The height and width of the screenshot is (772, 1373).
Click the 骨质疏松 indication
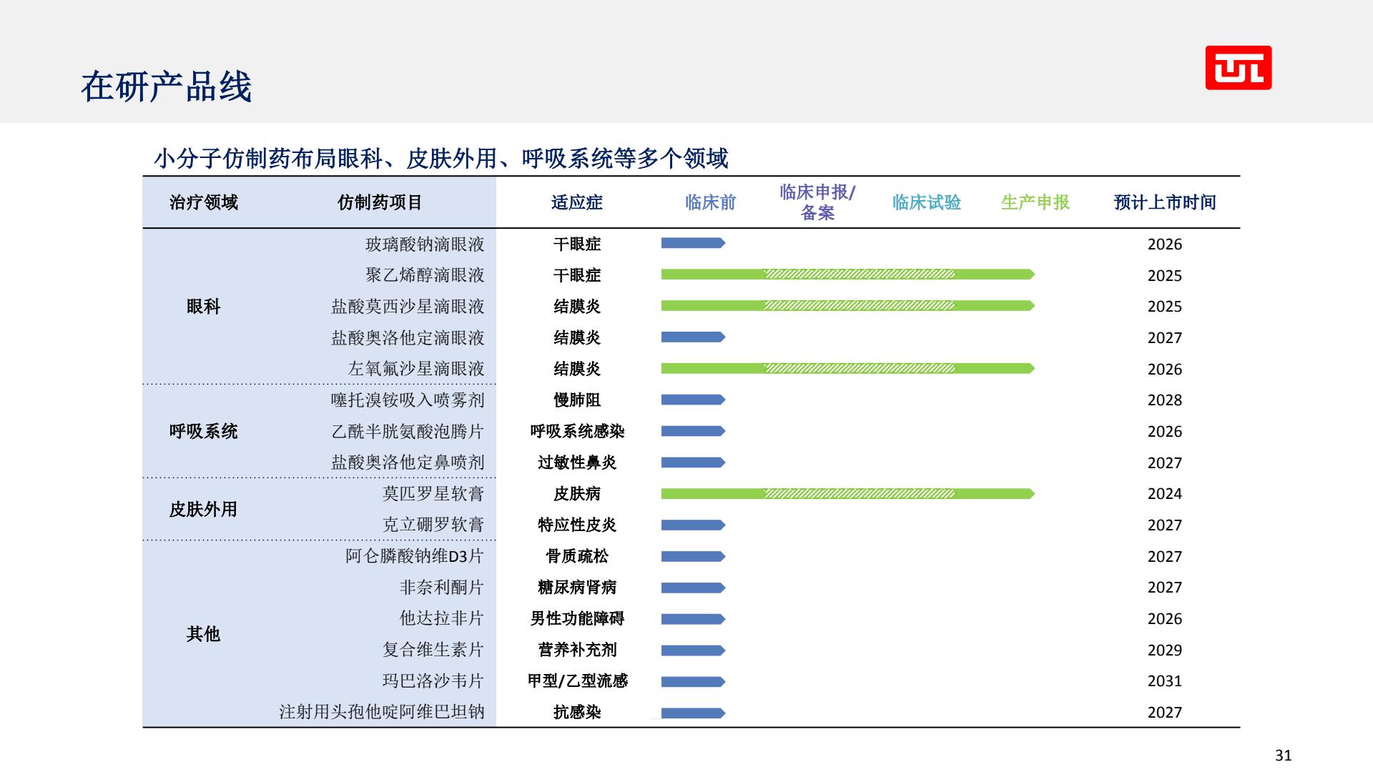tap(577, 556)
